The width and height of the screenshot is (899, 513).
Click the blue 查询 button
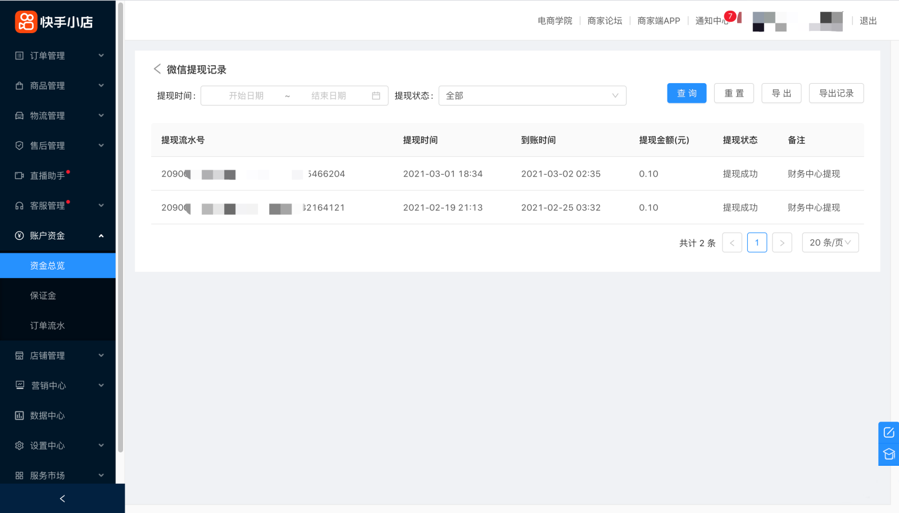[x=687, y=93]
